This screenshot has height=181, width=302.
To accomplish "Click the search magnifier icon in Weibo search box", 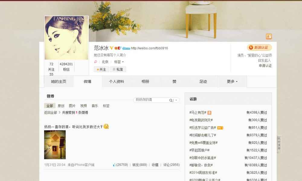I will click(171, 100).
